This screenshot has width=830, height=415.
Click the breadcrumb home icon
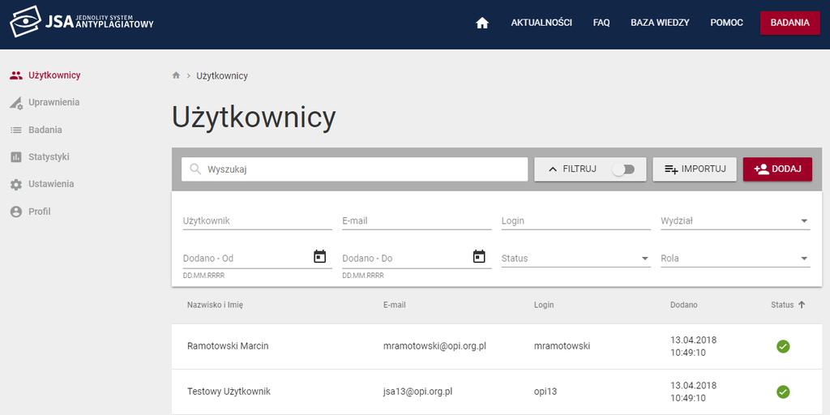click(x=176, y=75)
